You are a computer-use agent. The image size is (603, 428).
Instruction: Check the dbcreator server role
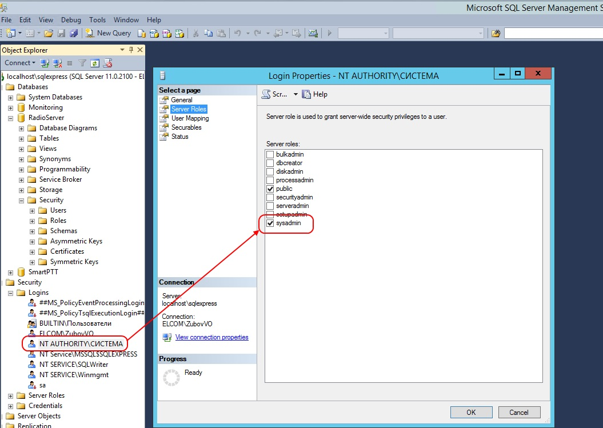(270, 163)
